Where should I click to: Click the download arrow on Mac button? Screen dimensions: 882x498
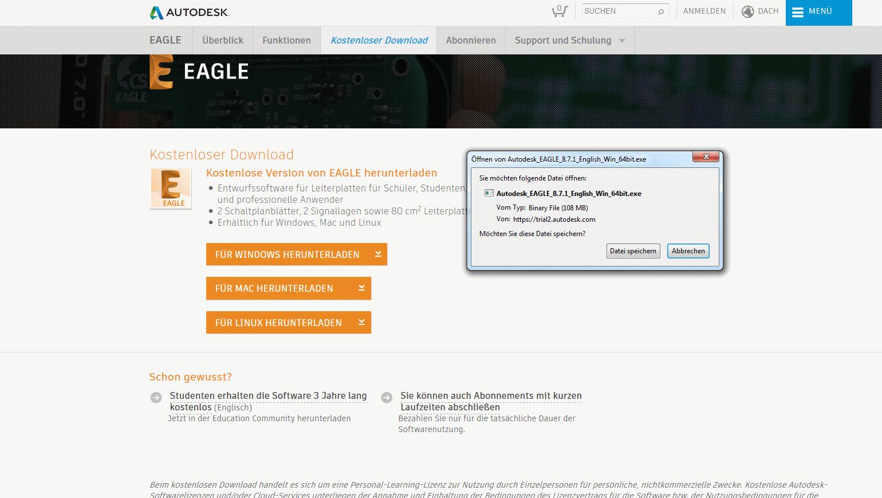pyautogui.click(x=361, y=288)
